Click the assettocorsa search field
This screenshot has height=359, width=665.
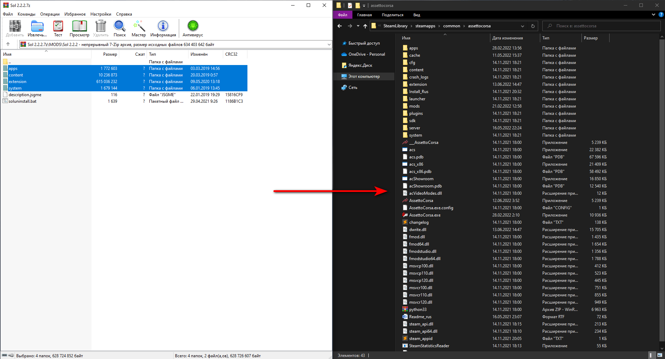(602, 26)
